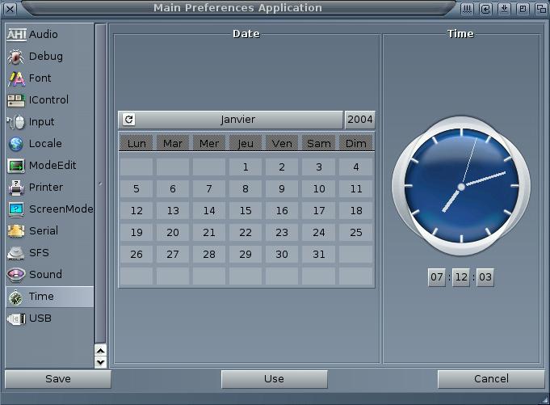Click the month cycle arrow icon
Screen dimensions: 550x405
(x=128, y=120)
